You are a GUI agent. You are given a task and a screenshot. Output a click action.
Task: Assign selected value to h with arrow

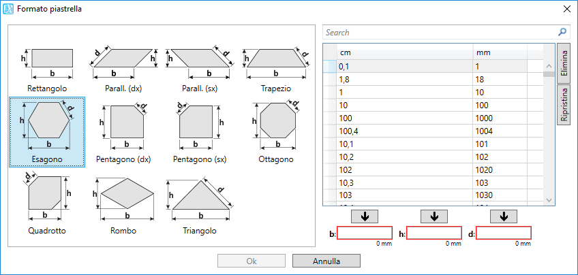[434, 216]
